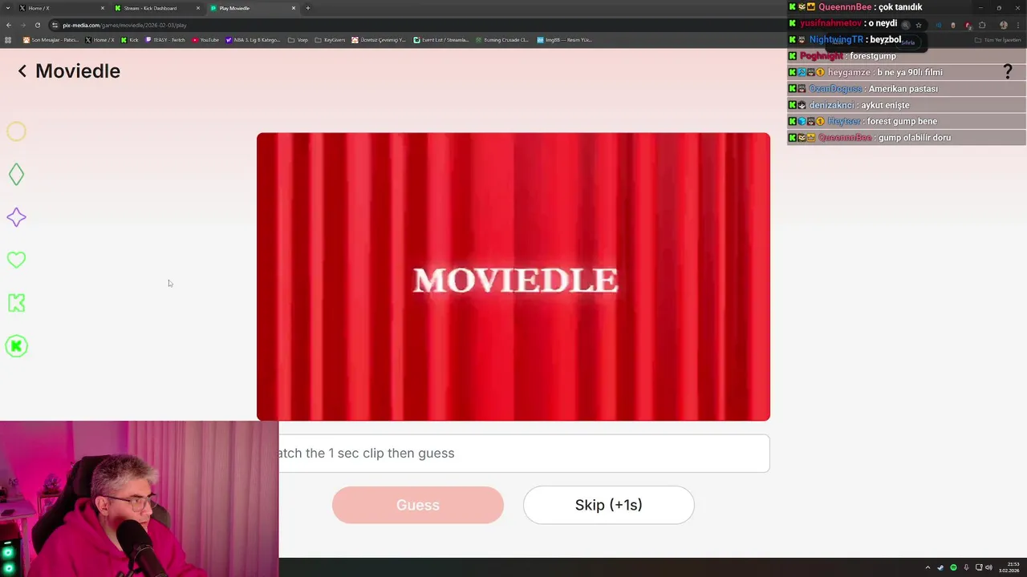Open the Kick bookmark
Viewport: 1027px width, 577px height.
(x=130, y=40)
